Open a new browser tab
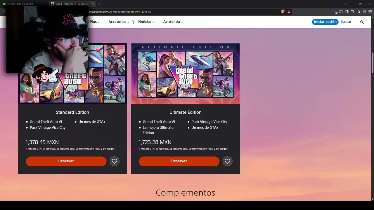 pos(100,4)
